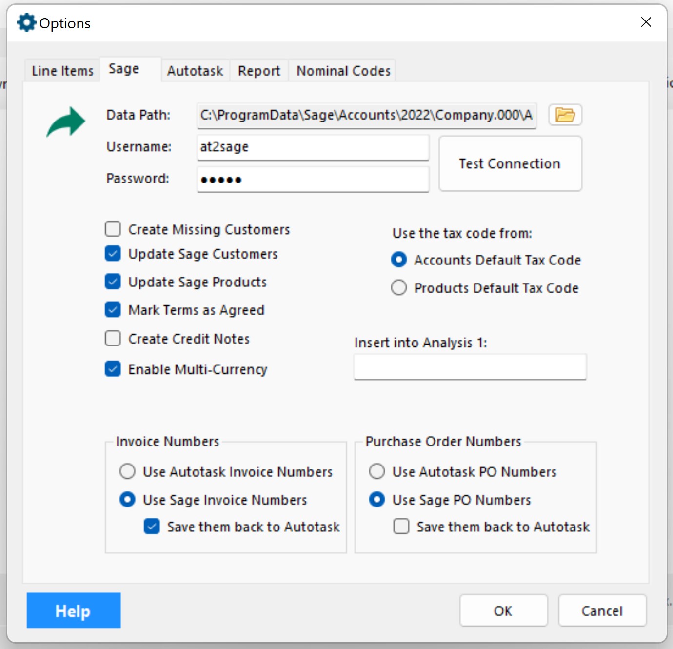The height and width of the screenshot is (649, 673).
Task: Select Use Autotask PO Numbers
Action: (377, 471)
